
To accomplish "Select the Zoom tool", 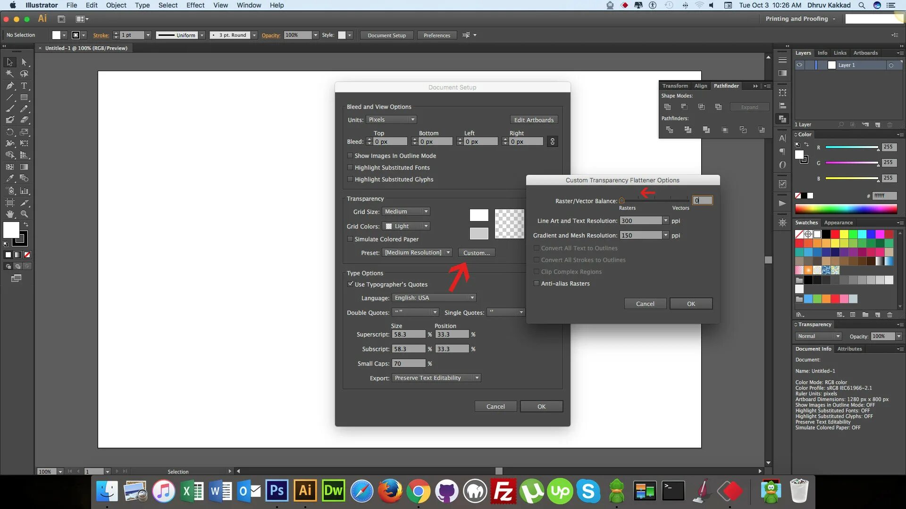I will (x=24, y=214).
